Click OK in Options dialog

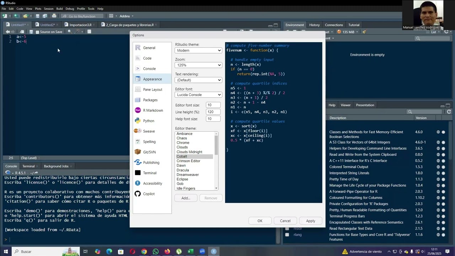pos(260,221)
